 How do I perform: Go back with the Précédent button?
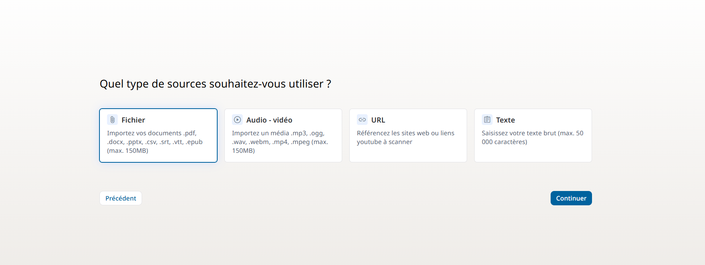click(x=121, y=198)
